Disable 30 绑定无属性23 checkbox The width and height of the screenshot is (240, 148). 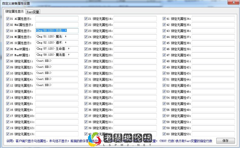click(86, 73)
